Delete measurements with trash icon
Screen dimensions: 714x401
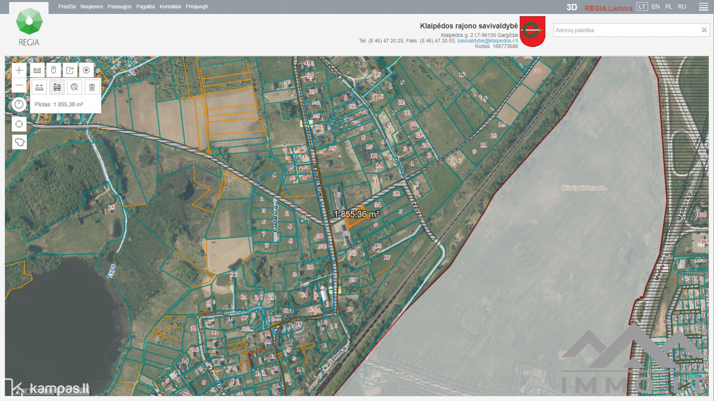pyautogui.click(x=92, y=87)
